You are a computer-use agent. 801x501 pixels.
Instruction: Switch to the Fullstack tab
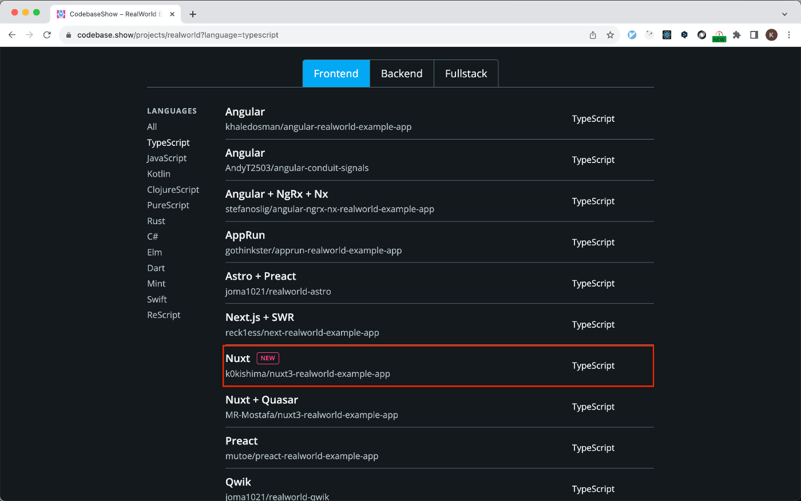point(466,74)
